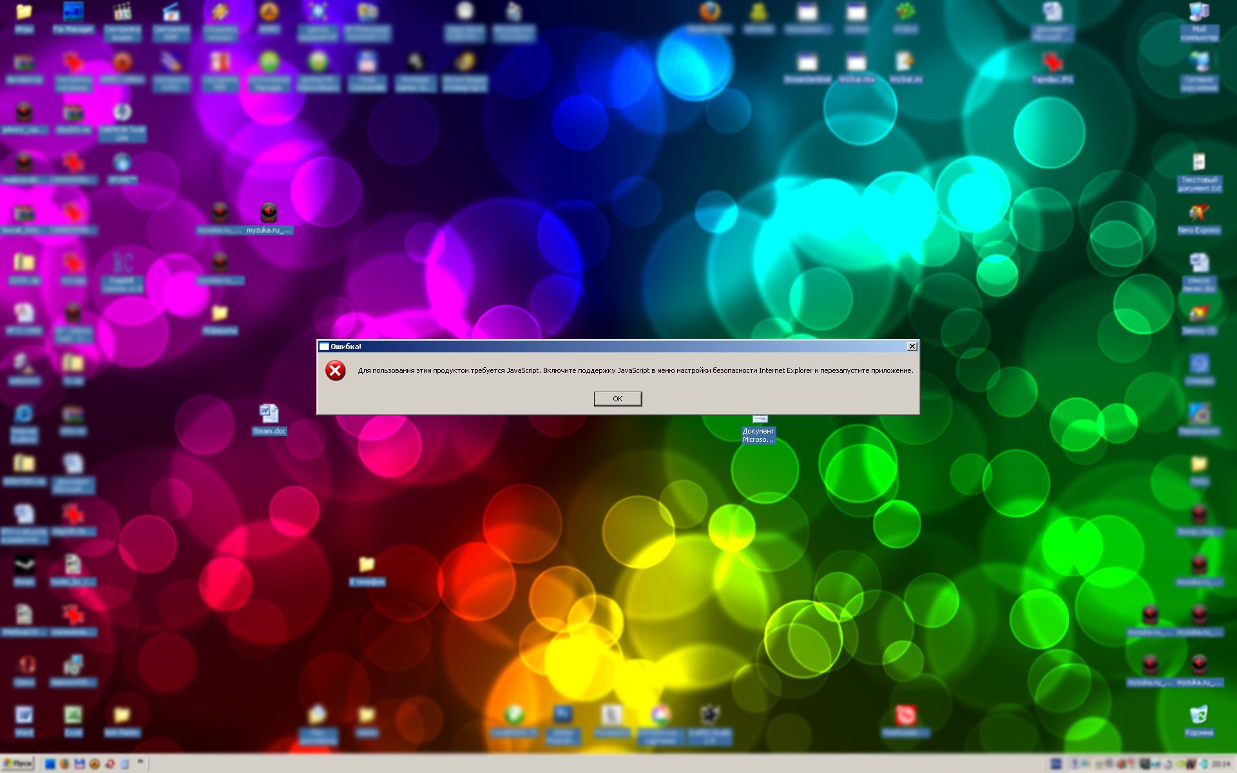Open the Пуск start menu
1237x773 pixels.
(18, 764)
